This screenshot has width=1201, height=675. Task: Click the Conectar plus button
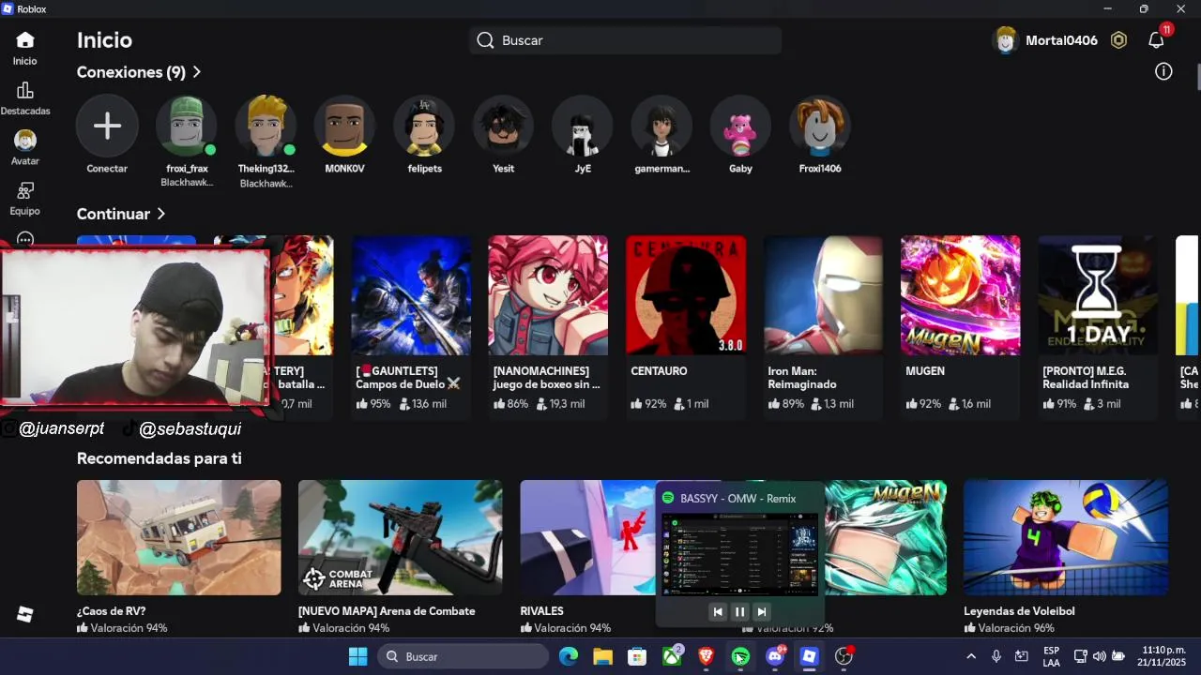(x=107, y=126)
